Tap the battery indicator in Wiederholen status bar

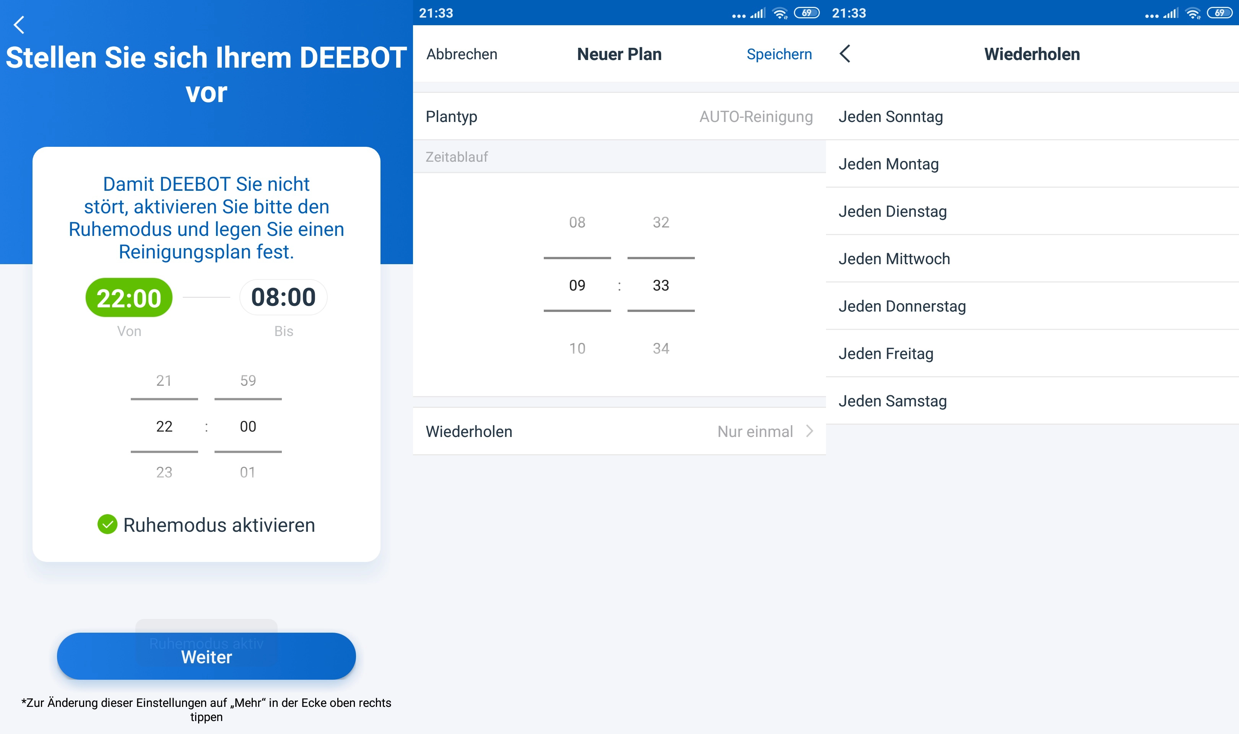[1220, 13]
